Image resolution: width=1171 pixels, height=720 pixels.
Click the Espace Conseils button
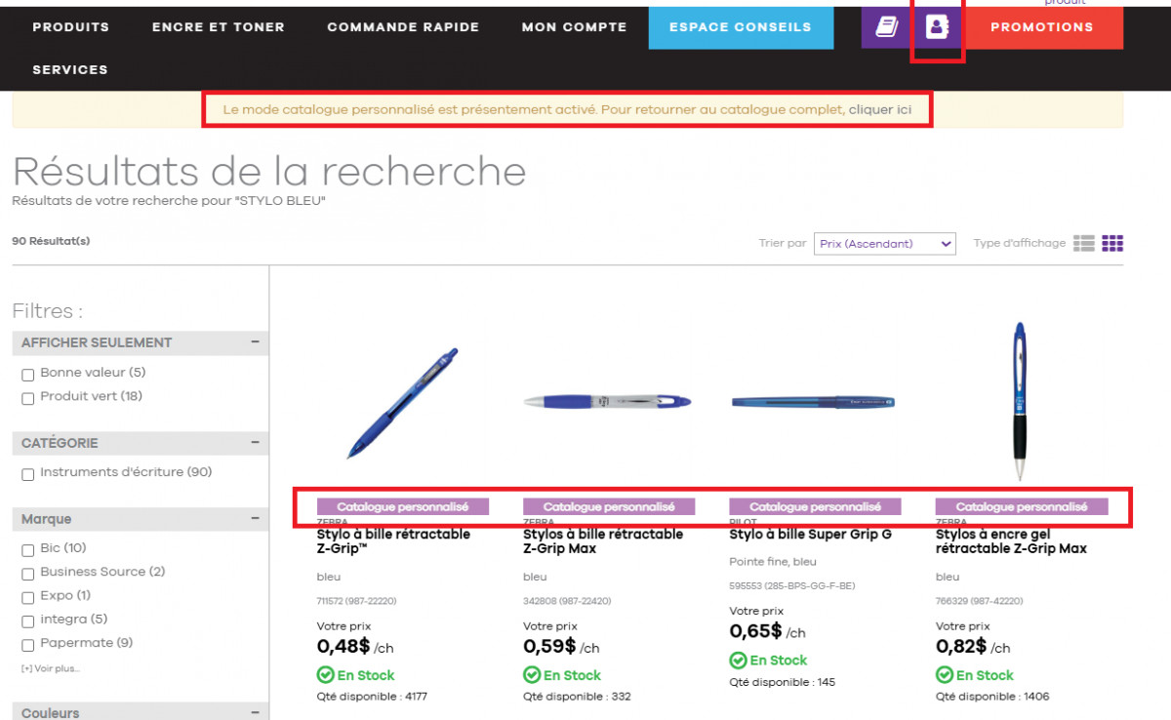[x=741, y=27]
